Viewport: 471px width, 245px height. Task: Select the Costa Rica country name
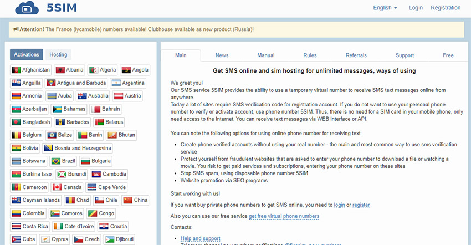click(35, 226)
